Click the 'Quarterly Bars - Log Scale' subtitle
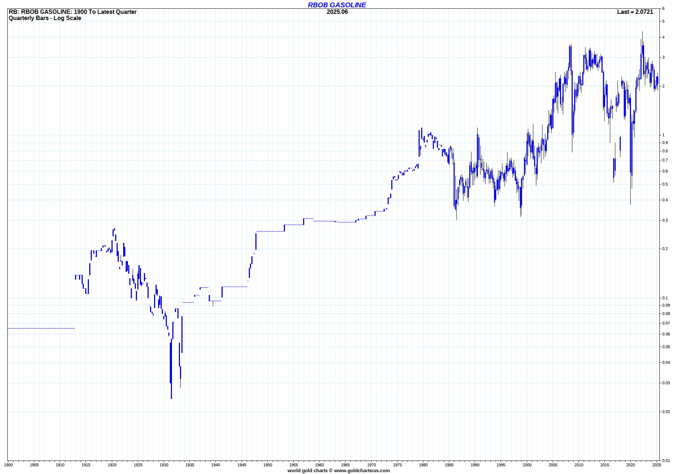This screenshot has height=474, width=674. coord(45,18)
